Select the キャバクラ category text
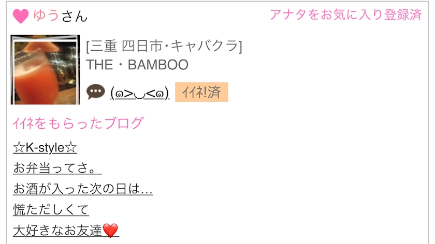 (204, 46)
